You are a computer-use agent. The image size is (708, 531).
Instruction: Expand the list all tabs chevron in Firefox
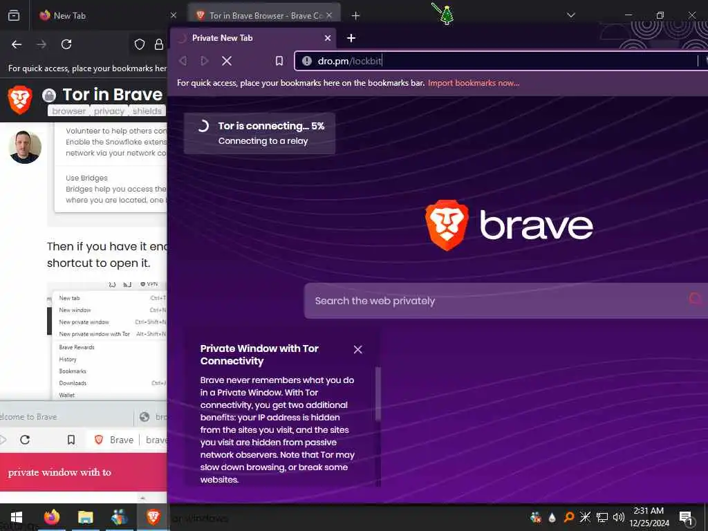(570, 15)
